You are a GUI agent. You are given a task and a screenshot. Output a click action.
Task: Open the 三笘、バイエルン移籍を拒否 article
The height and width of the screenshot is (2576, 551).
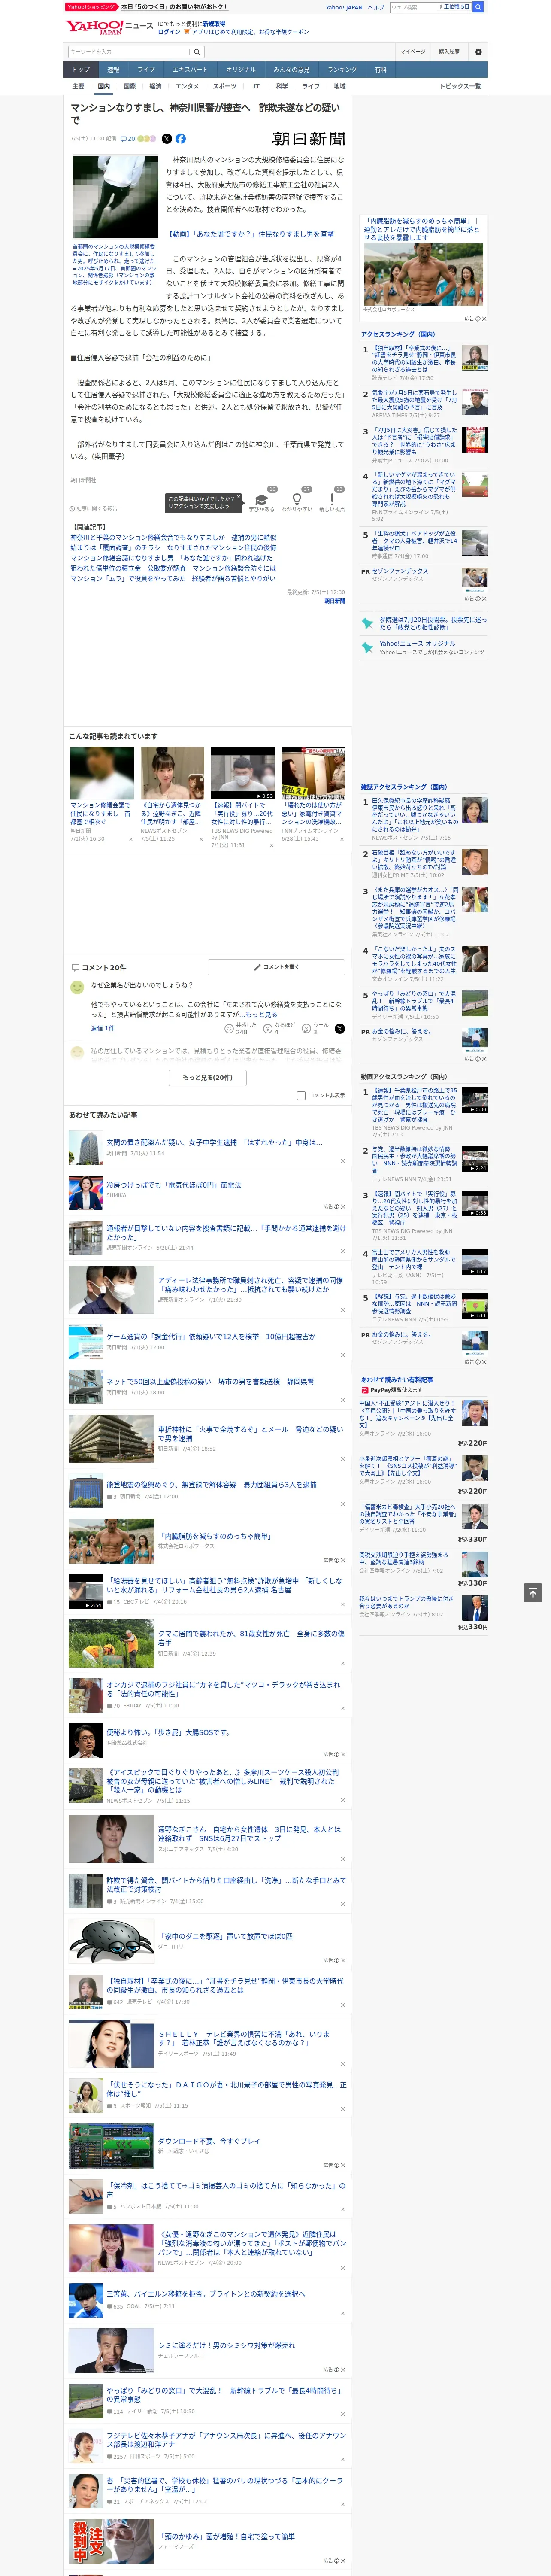(205, 2293)
